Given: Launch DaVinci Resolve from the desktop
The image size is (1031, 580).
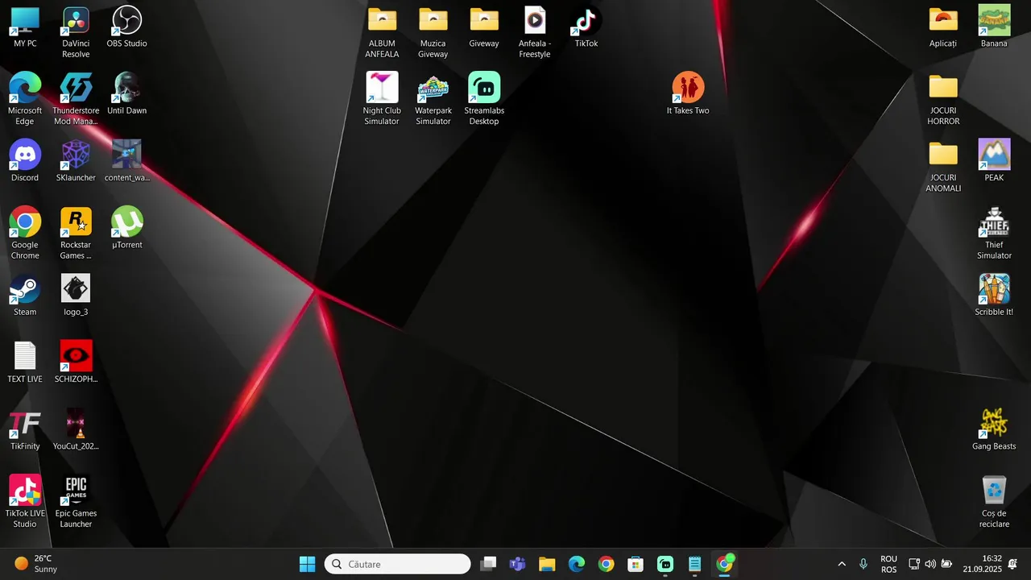Looking at the screenshot, I should tap(76, 32).
